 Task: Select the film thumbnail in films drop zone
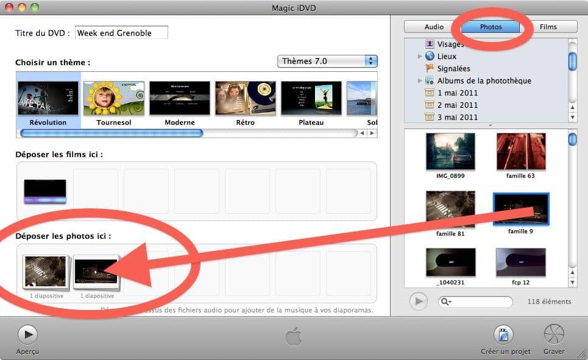click(x=45, y=192)
